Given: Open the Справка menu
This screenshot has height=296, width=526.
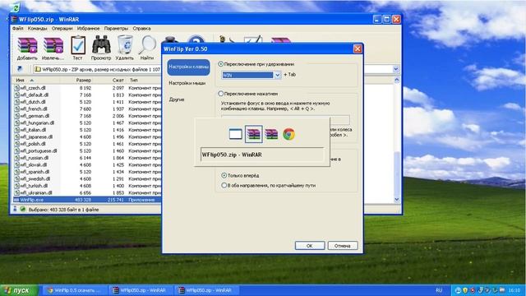Looking at the screenshot, I should coord(141,29).
